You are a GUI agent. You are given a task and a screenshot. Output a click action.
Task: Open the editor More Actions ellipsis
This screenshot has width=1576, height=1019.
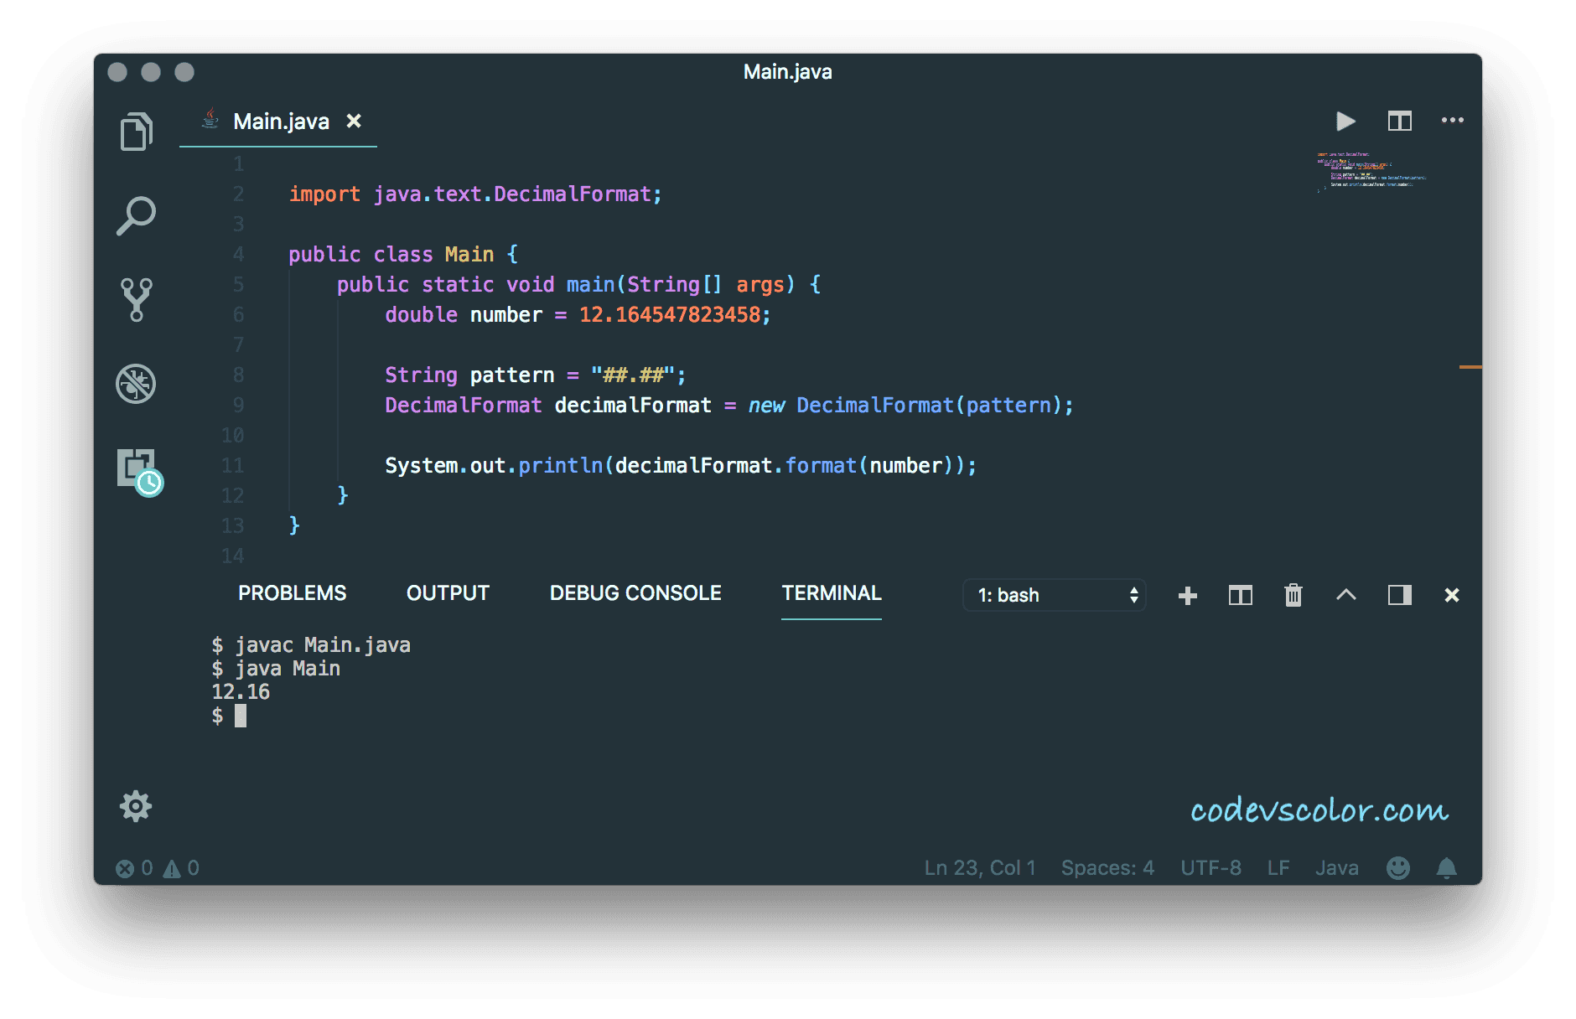(1452, 121)
